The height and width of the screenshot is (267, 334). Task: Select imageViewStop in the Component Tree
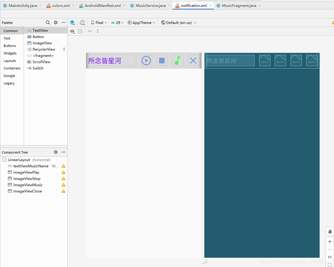point(34,179)
